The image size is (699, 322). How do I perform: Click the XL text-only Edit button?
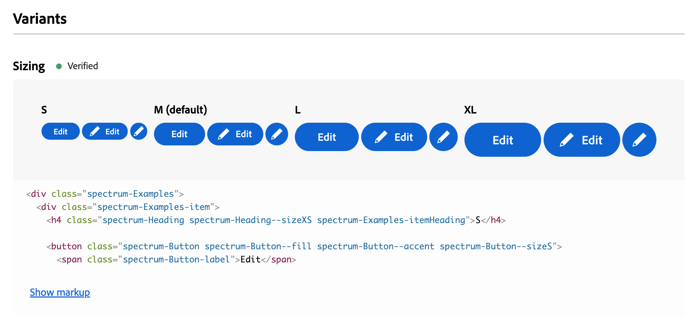pos(503,140)
